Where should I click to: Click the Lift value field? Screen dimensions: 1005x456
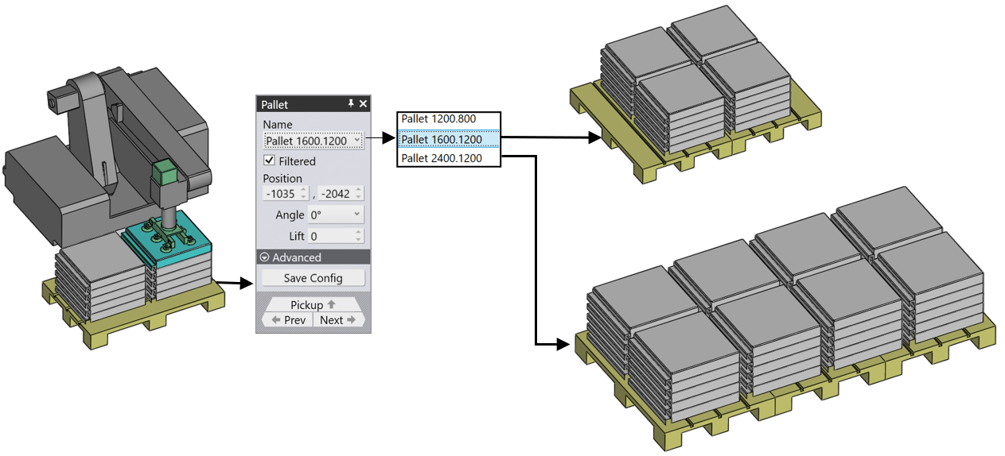pyautogui.click(x=331, y=236)
